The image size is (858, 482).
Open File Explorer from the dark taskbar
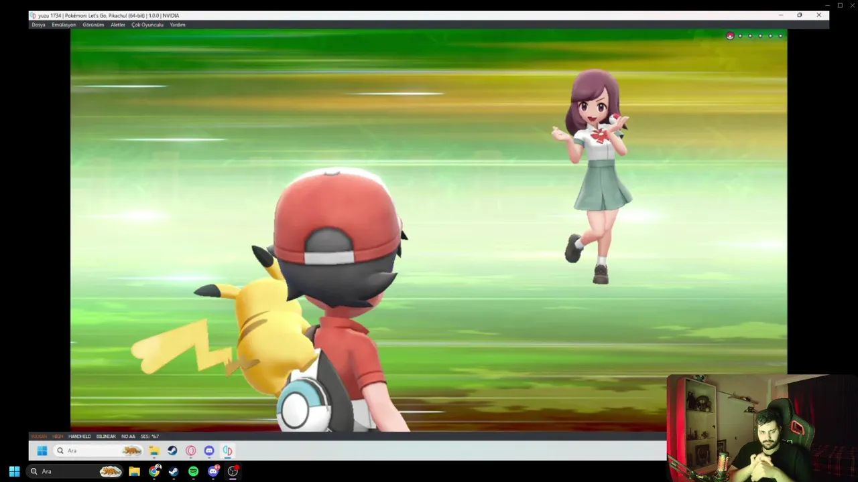[134, 471]
